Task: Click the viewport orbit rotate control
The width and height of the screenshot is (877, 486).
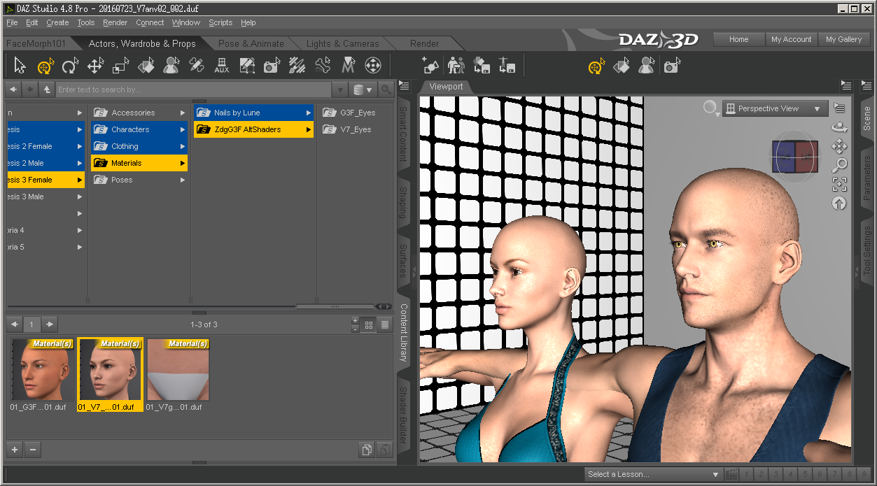Action: point(839,127)
